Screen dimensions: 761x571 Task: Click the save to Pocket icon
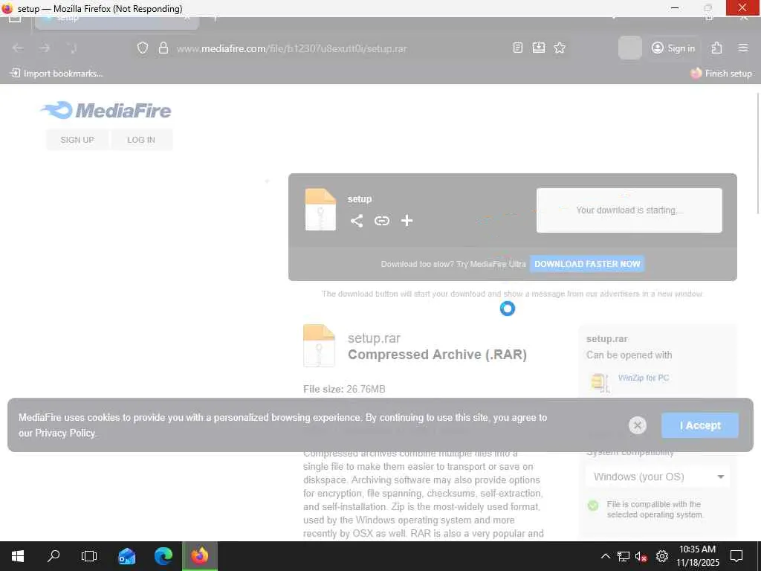coord(539,48)
